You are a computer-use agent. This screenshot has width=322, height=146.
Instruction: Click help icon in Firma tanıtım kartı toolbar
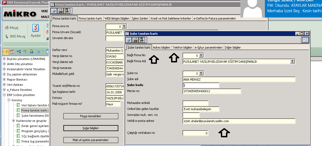point(54,11)
